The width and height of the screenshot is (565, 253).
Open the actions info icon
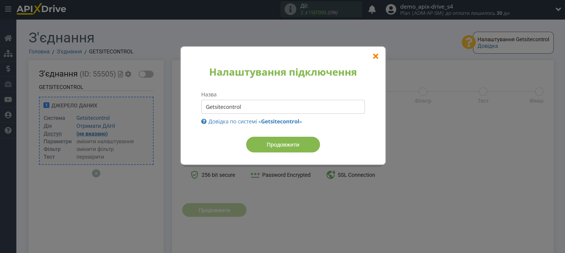coord(290,9)
